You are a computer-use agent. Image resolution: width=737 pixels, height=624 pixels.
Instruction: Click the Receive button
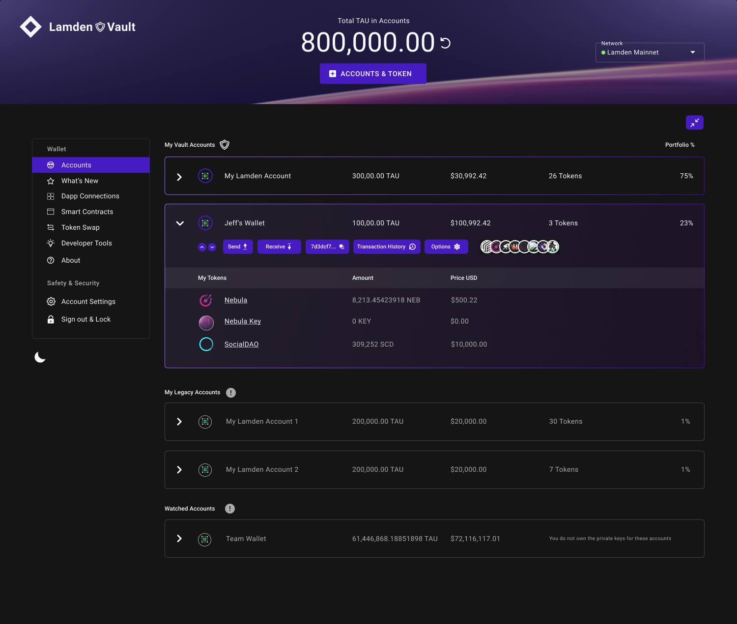point(279,246)
